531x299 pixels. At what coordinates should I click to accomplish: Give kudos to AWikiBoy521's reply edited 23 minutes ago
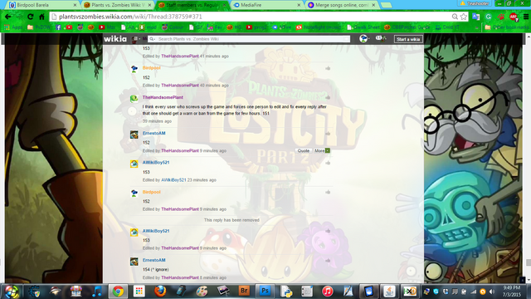(328, 163)
